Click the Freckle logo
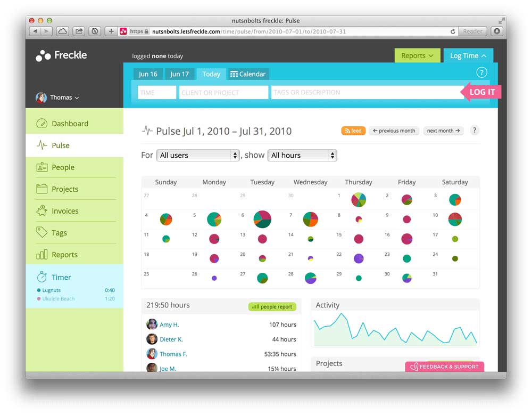Image resolution: width=532 pixels, height=414 pixels. click(x=61, y=55)
